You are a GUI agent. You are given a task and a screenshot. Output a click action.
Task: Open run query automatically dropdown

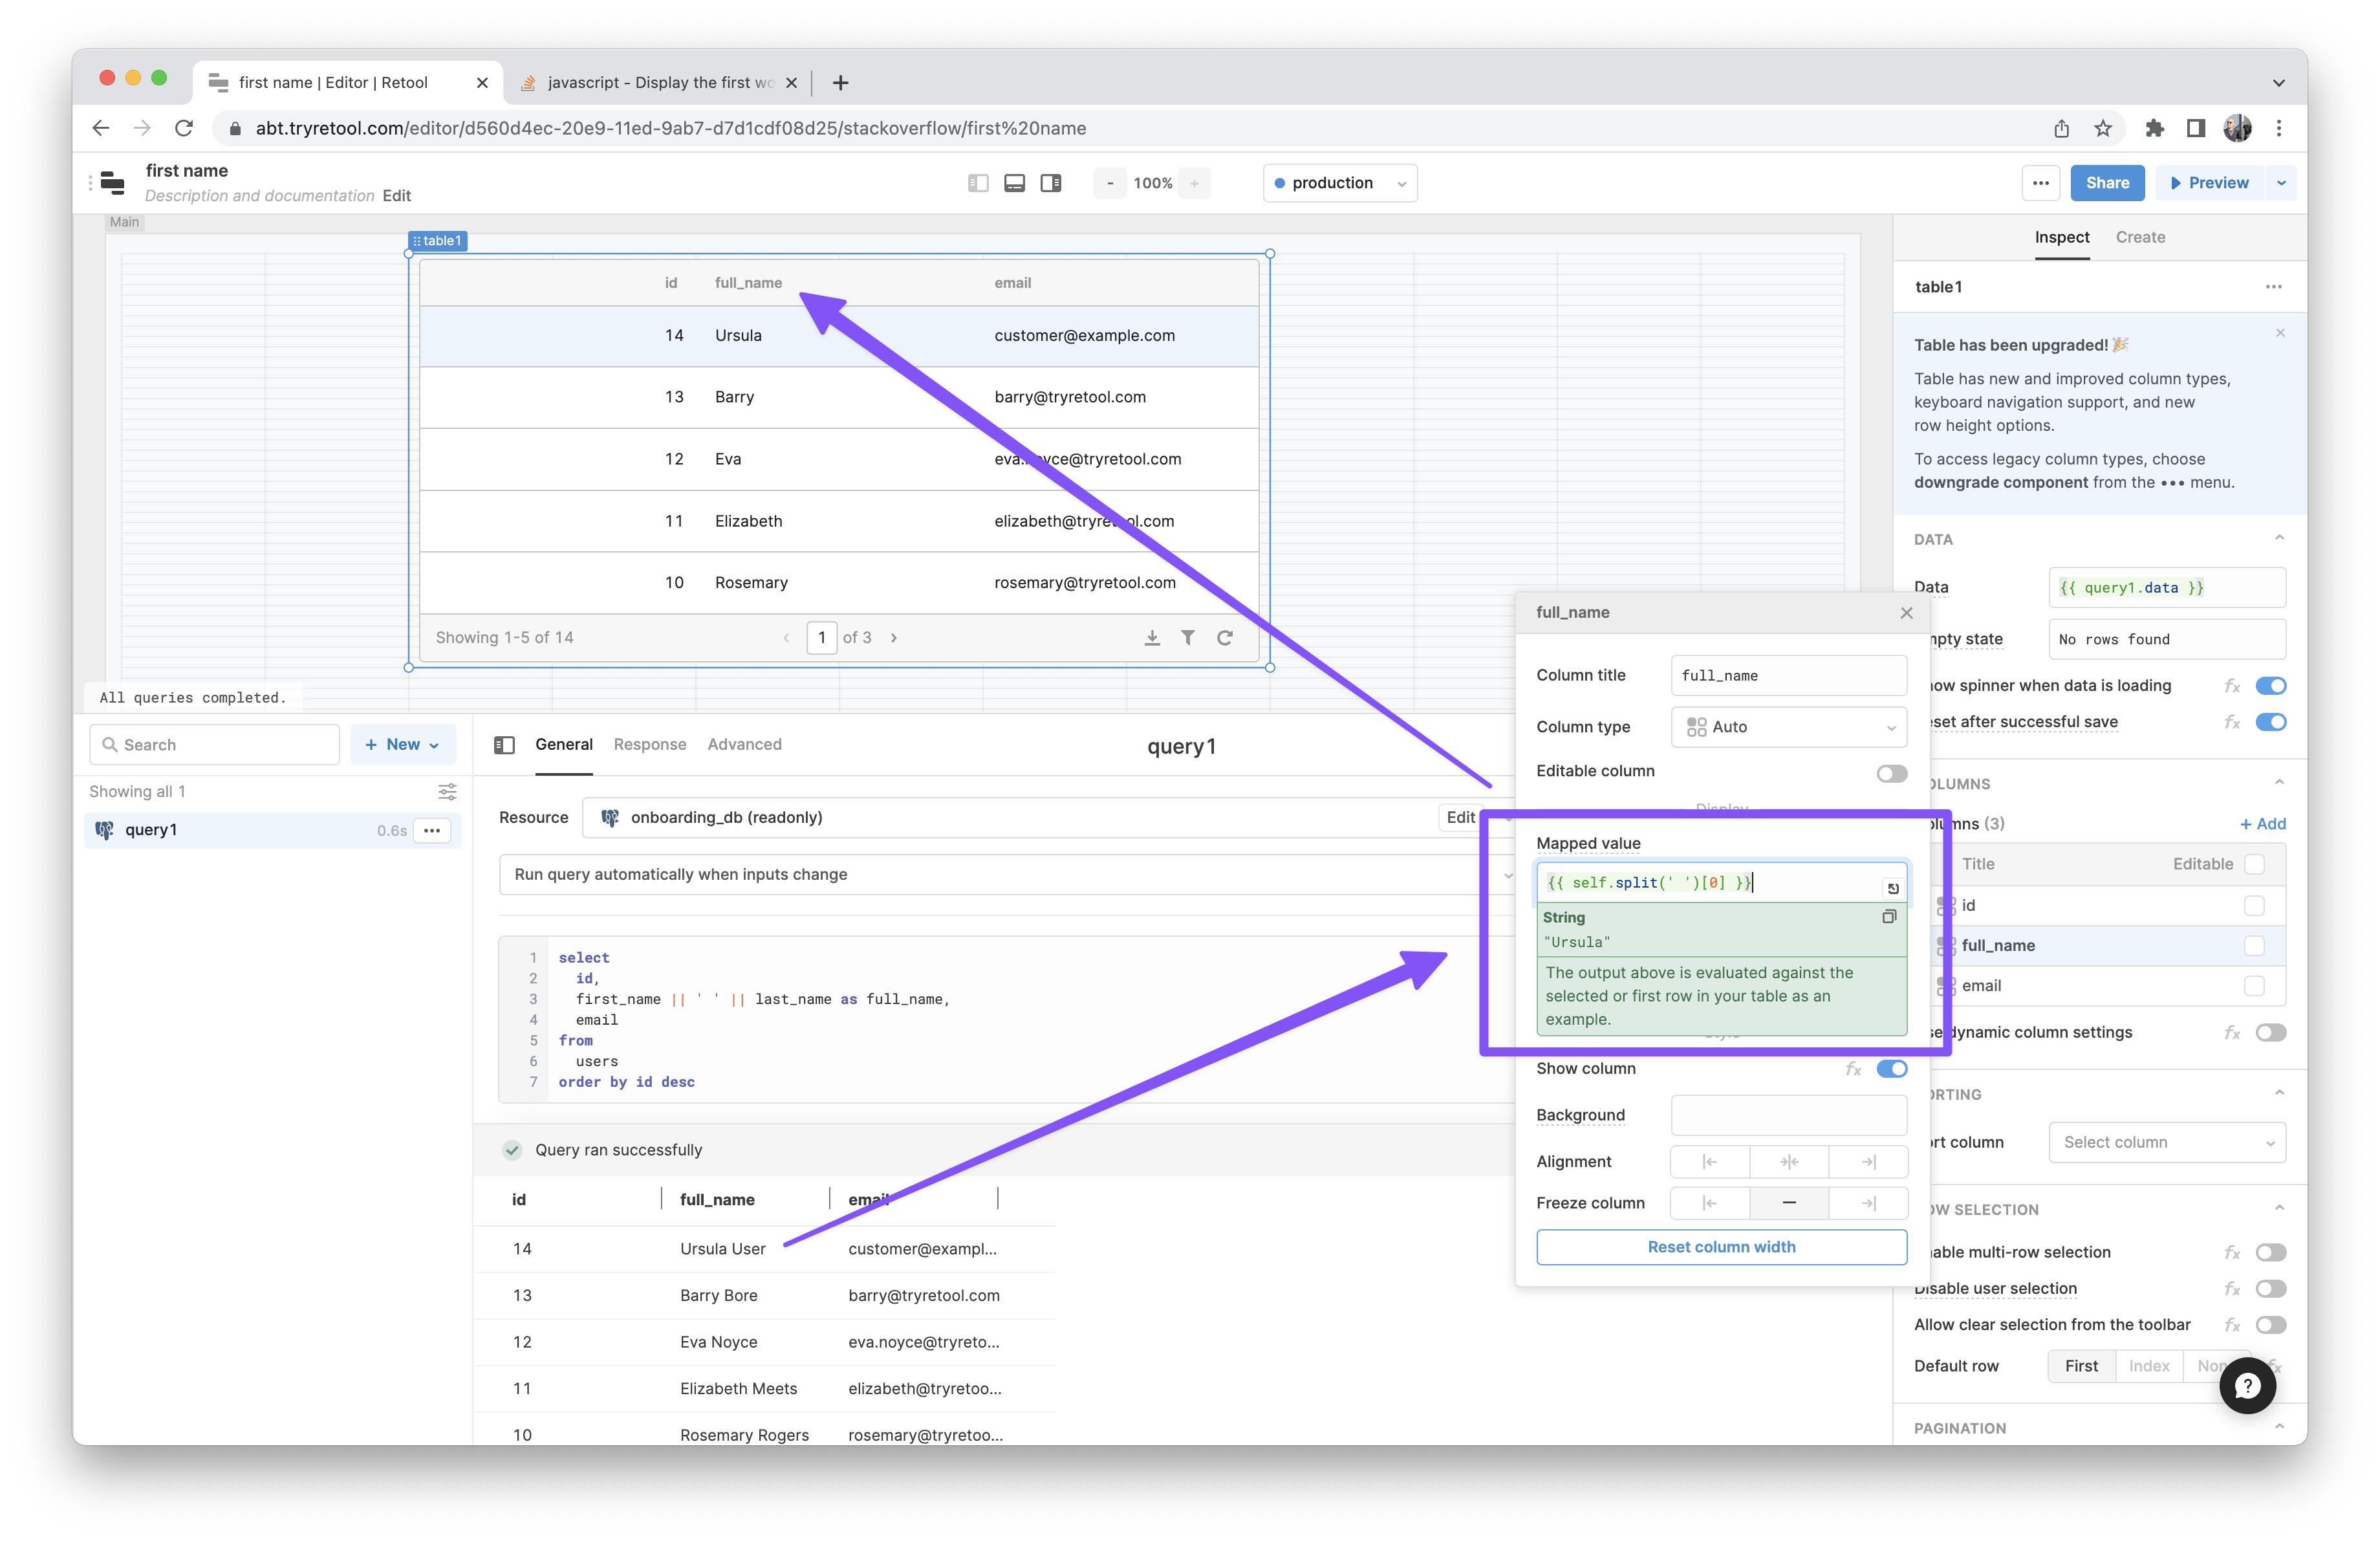pyautogui.click(x=1008, y=875)
